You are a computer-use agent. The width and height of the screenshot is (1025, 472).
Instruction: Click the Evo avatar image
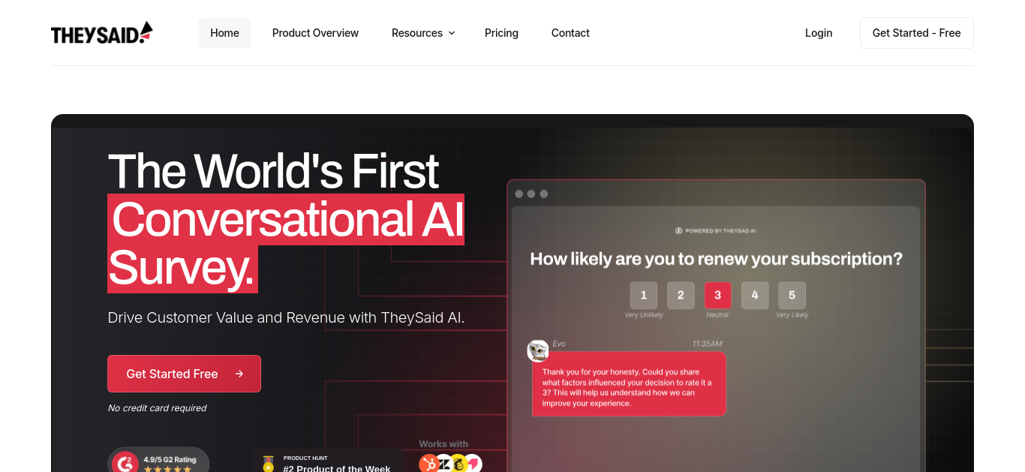(537, 350)
